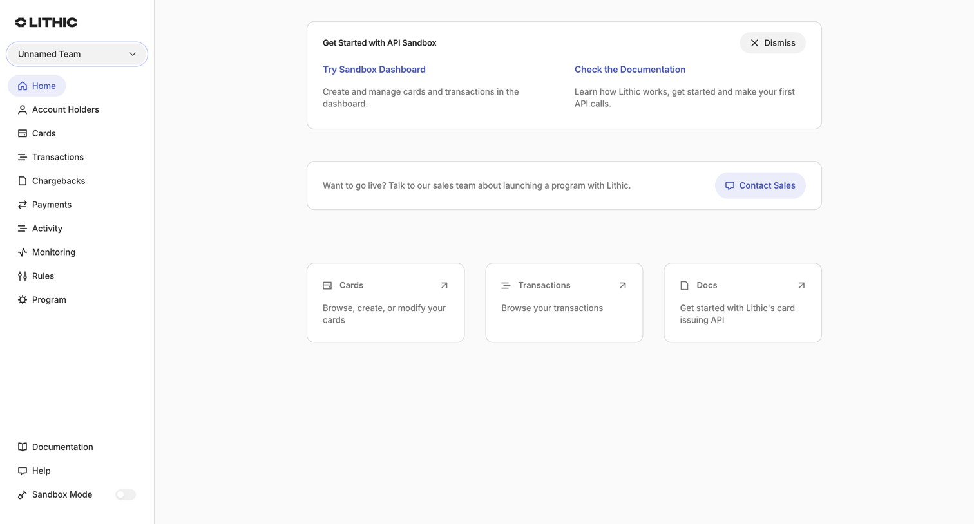Toggle the Sandbox Mode switch
974x524 pixels.
(126, 494)
